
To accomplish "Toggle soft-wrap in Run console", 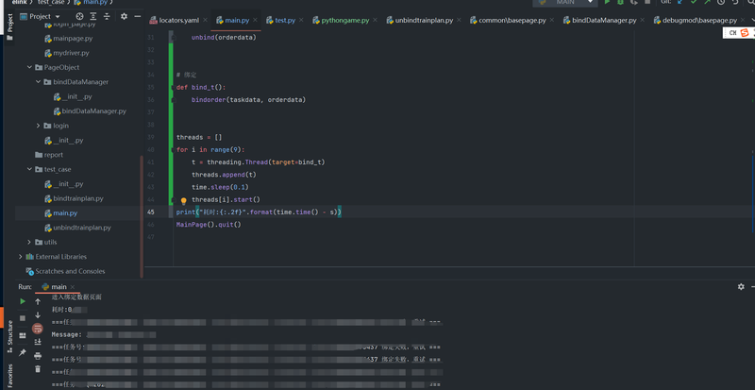I will tap(38, 329).
